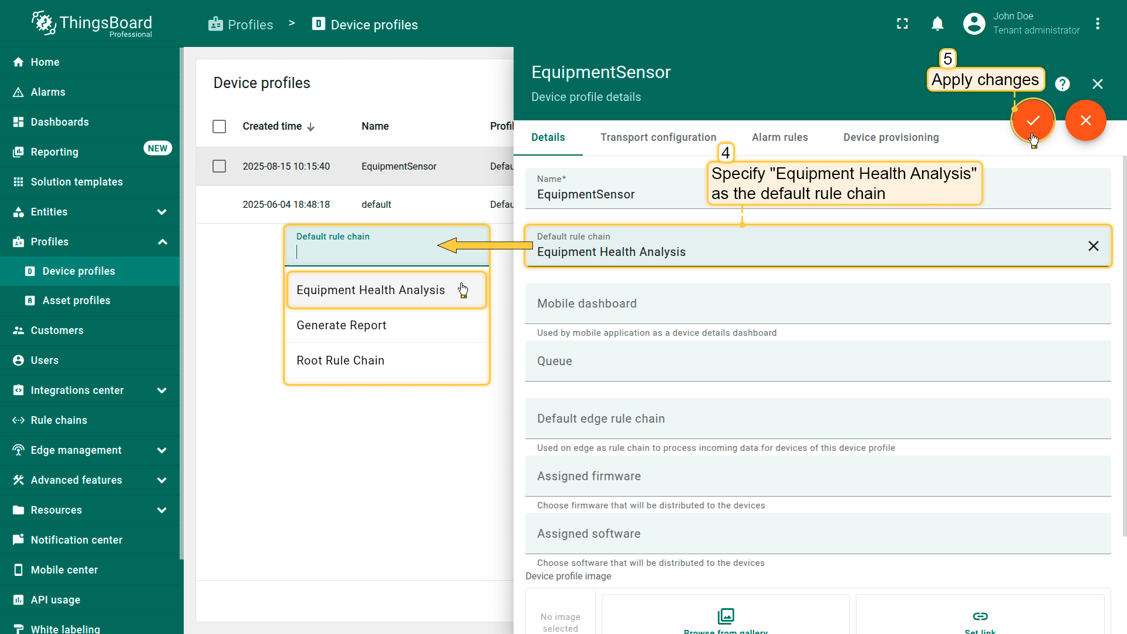Click the orange cancel changes X button

(x=1085, y=120)
